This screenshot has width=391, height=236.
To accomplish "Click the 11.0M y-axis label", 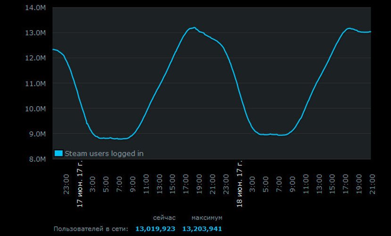I will coord(36,84).
